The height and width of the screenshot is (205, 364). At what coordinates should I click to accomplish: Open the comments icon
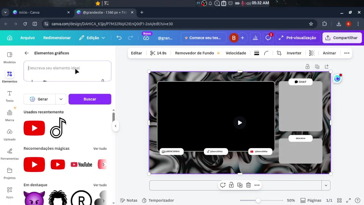(268, 38)
